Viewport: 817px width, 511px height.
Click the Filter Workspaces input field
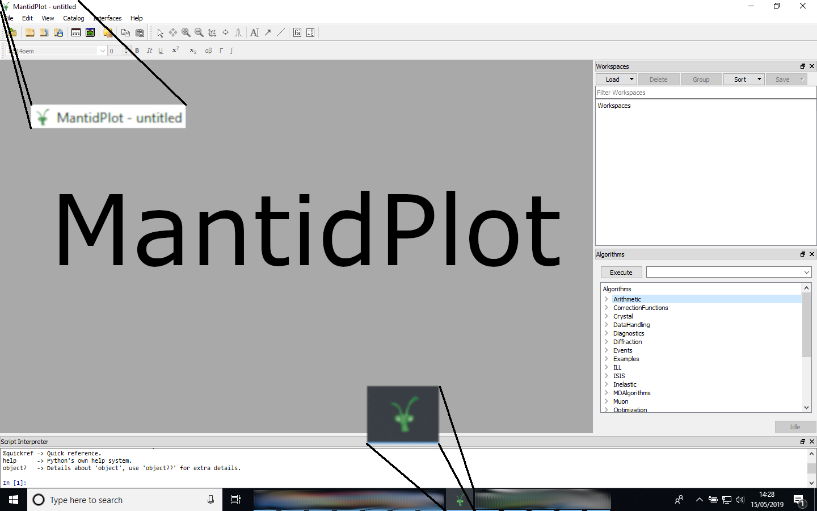coord(705,93)
